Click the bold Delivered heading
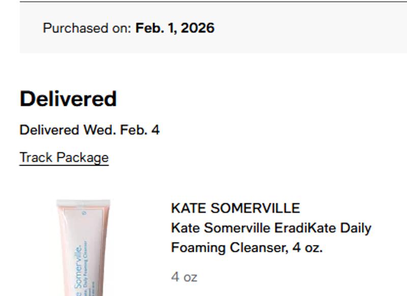This screenshot has width=407, height=296. (68, 99)
